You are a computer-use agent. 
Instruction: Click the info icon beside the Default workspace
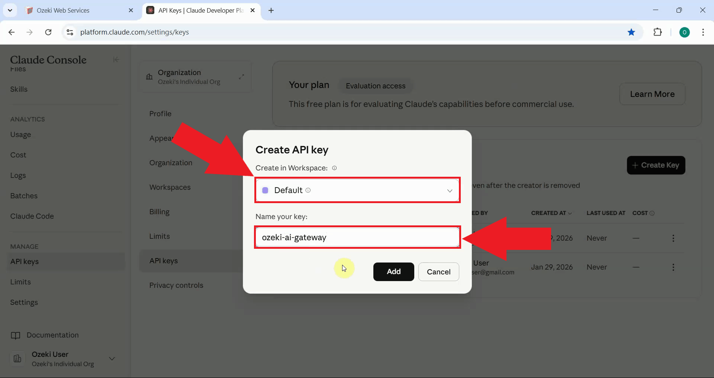[x=308, y=190]
